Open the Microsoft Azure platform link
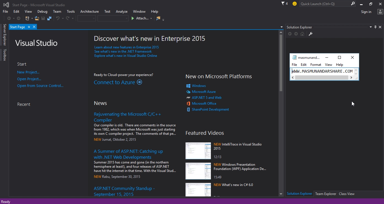Viewport: 384px width, 204px height. click(x=204, y=92)
